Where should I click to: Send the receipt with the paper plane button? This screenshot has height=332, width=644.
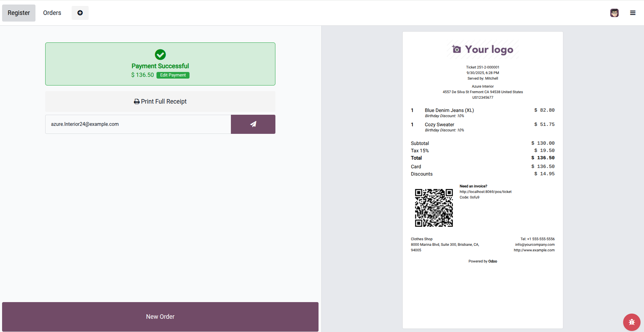253,124
